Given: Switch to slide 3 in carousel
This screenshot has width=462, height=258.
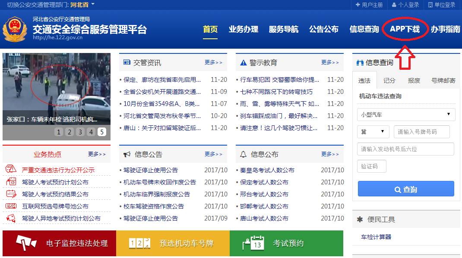Looking at the screenshot, I should pyautogui.click(x=80, y=132).
